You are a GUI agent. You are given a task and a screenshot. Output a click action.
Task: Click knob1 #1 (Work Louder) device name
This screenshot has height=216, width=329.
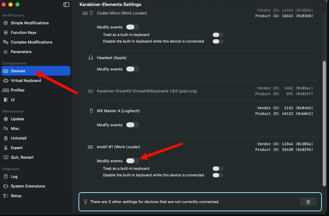118,147
